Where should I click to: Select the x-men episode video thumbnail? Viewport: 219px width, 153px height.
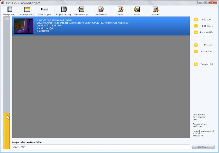pyautogui.click(x=24, y=26)
